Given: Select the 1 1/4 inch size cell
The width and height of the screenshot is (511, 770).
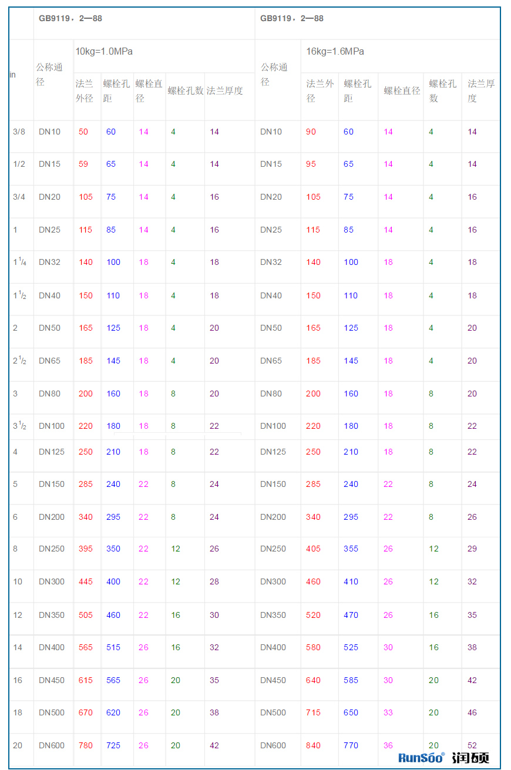Looking at the screenshot, I should 19,263.
